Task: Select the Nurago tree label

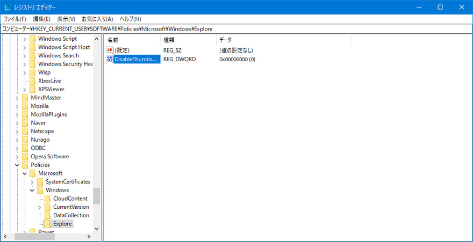Action: [x=40, y=140]
